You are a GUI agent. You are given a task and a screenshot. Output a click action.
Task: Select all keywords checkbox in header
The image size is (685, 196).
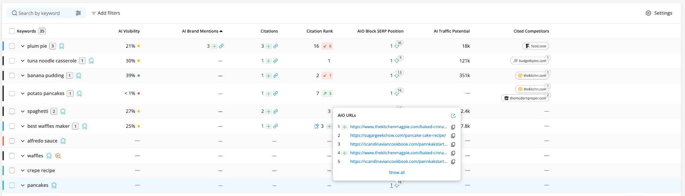[x=12, y=31]
